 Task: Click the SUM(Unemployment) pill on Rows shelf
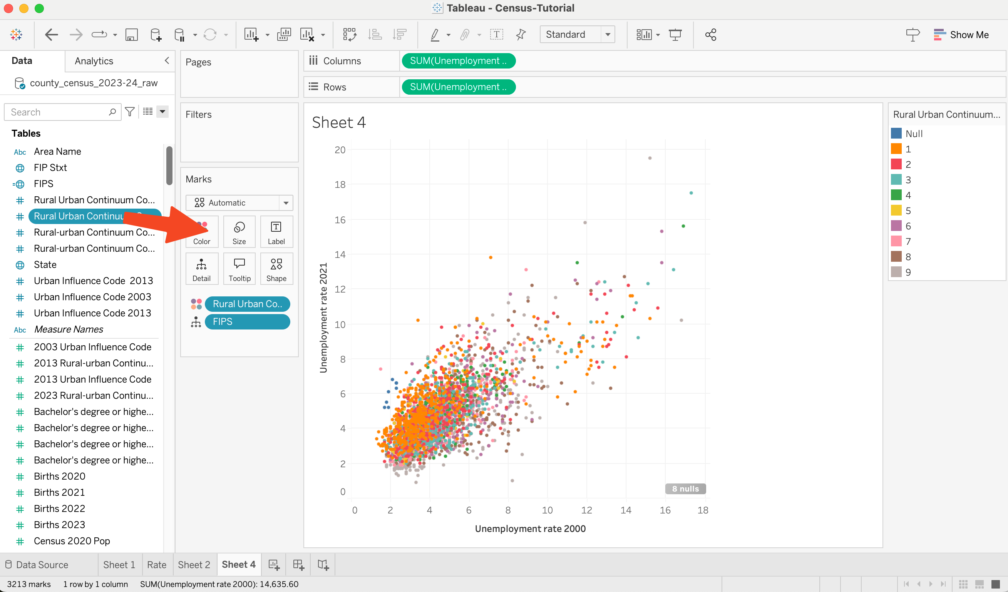point(459,87)
